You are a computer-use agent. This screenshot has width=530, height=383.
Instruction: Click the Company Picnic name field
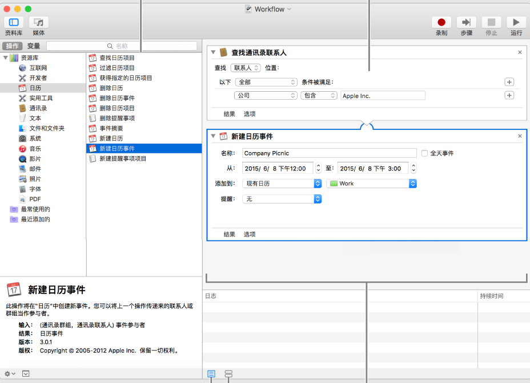329,153
